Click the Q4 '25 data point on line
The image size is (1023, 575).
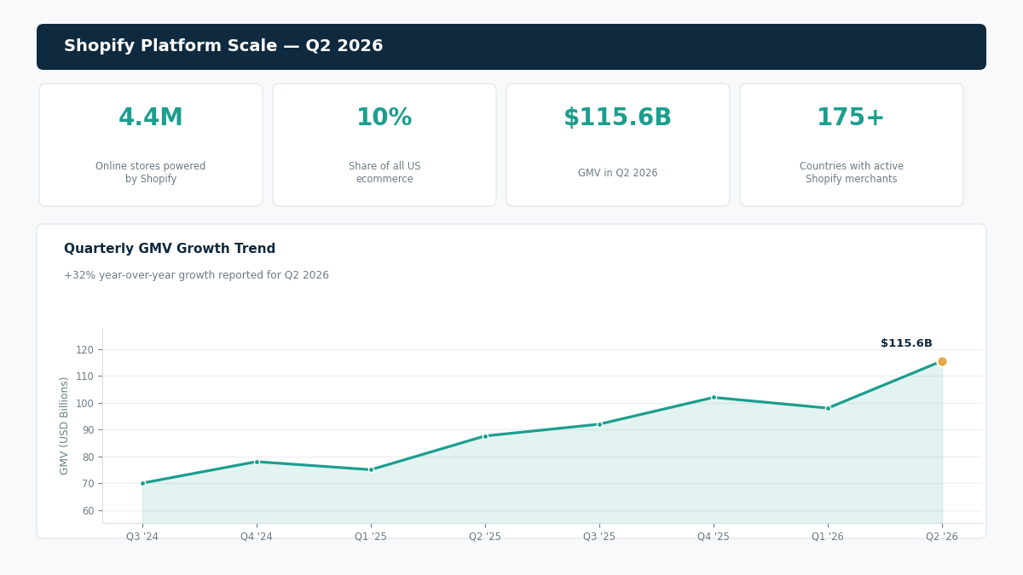pyautogui.click(x=714, y=397)
